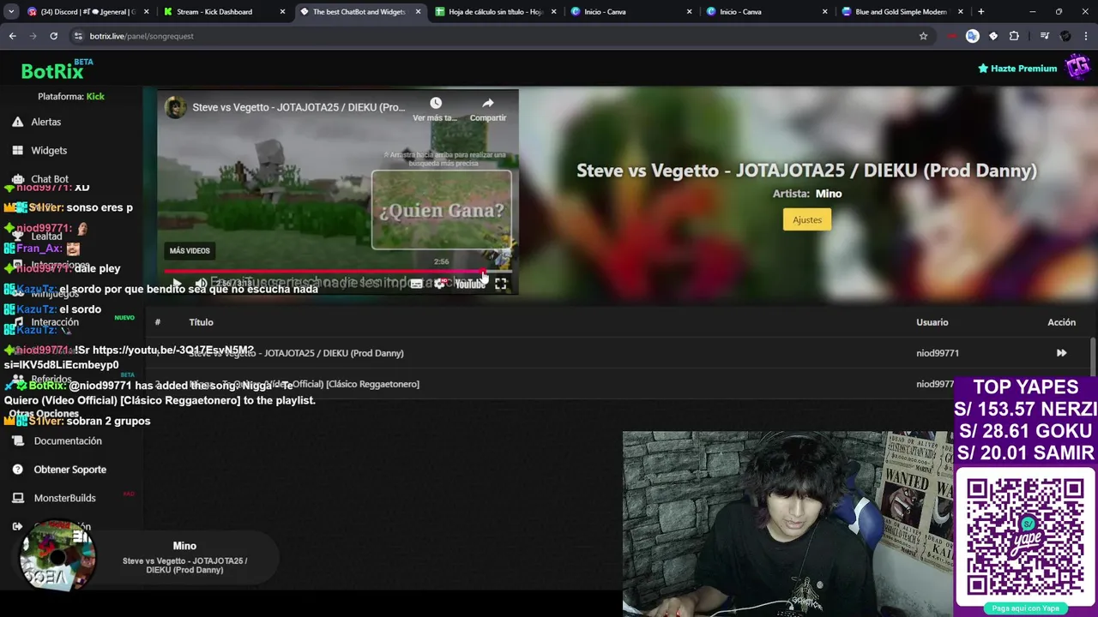The image size is (1098, 617).
Task: Open video on YouTube logo
Action: [470, 284]
